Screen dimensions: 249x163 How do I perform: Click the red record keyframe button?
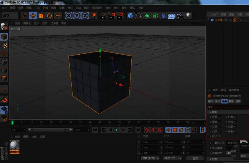click(147, 130)
